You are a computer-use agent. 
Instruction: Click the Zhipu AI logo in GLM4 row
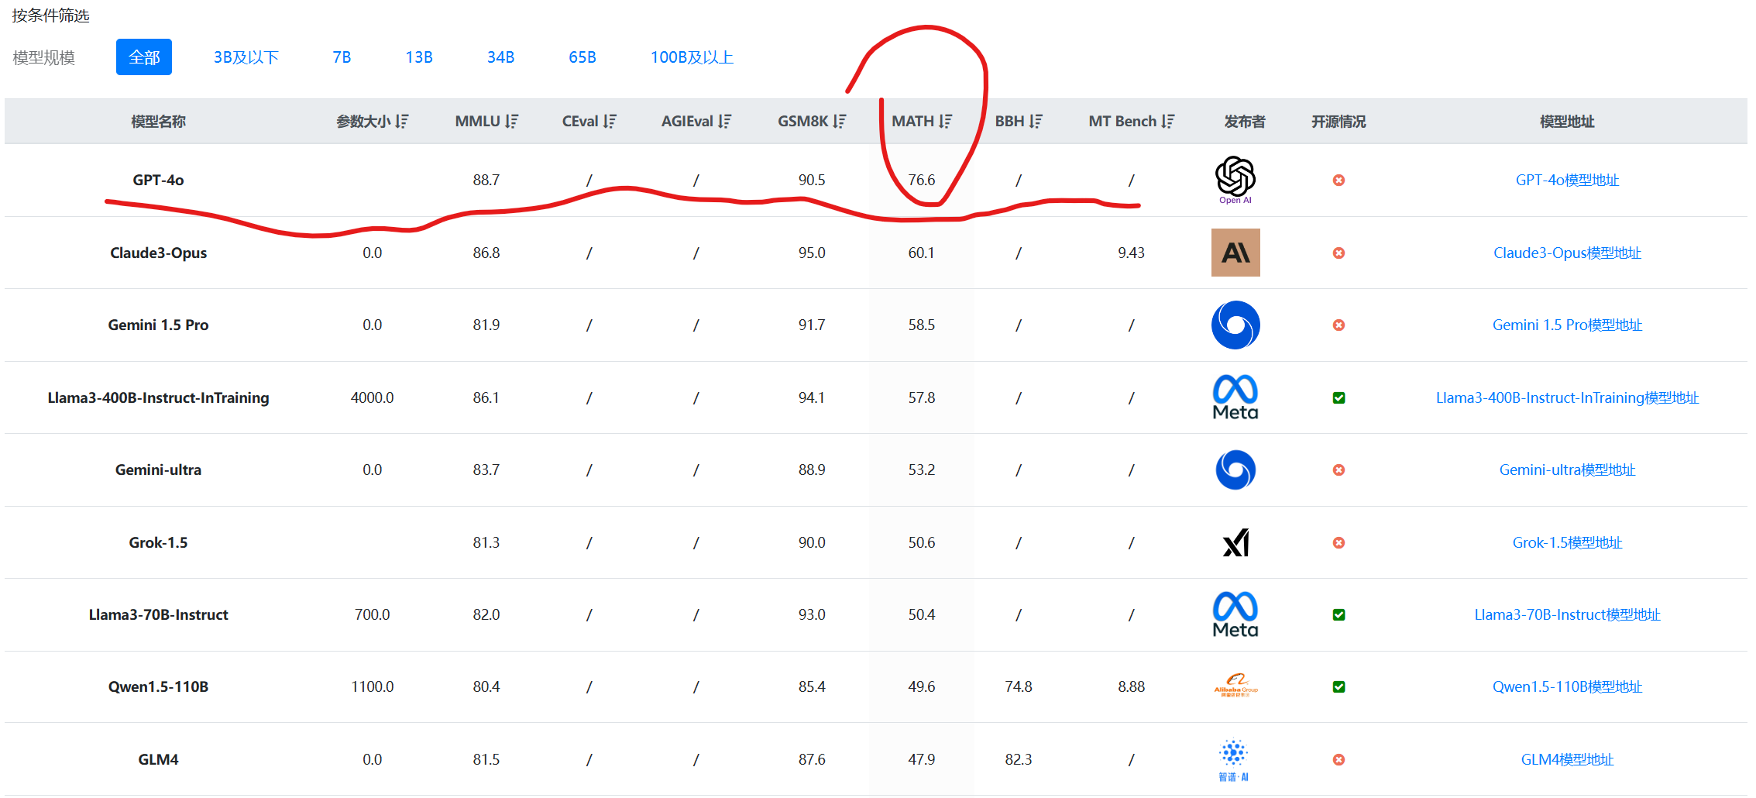[1234, 759]
